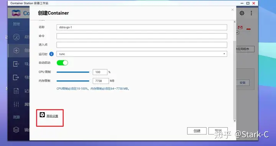Click the memory limit 7738 MB field
The height and width of the screenshot is (146, 276).
101,81
